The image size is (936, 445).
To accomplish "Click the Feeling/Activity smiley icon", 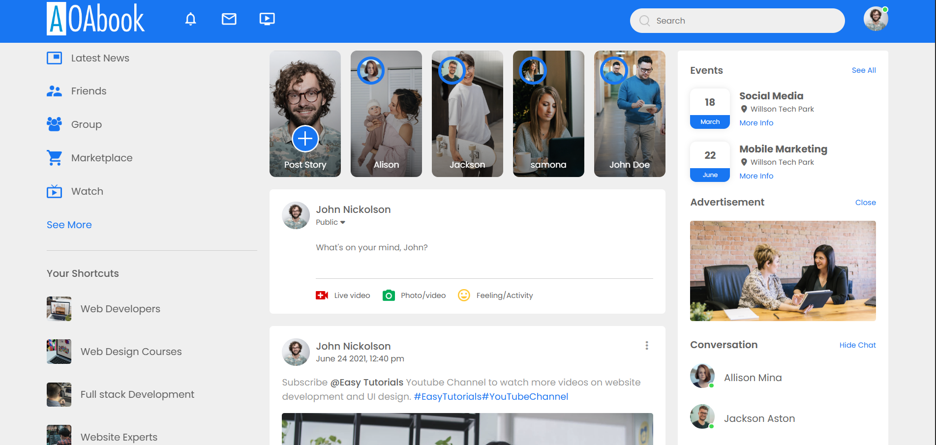I will pyautogui.click(x=464, y=295).
